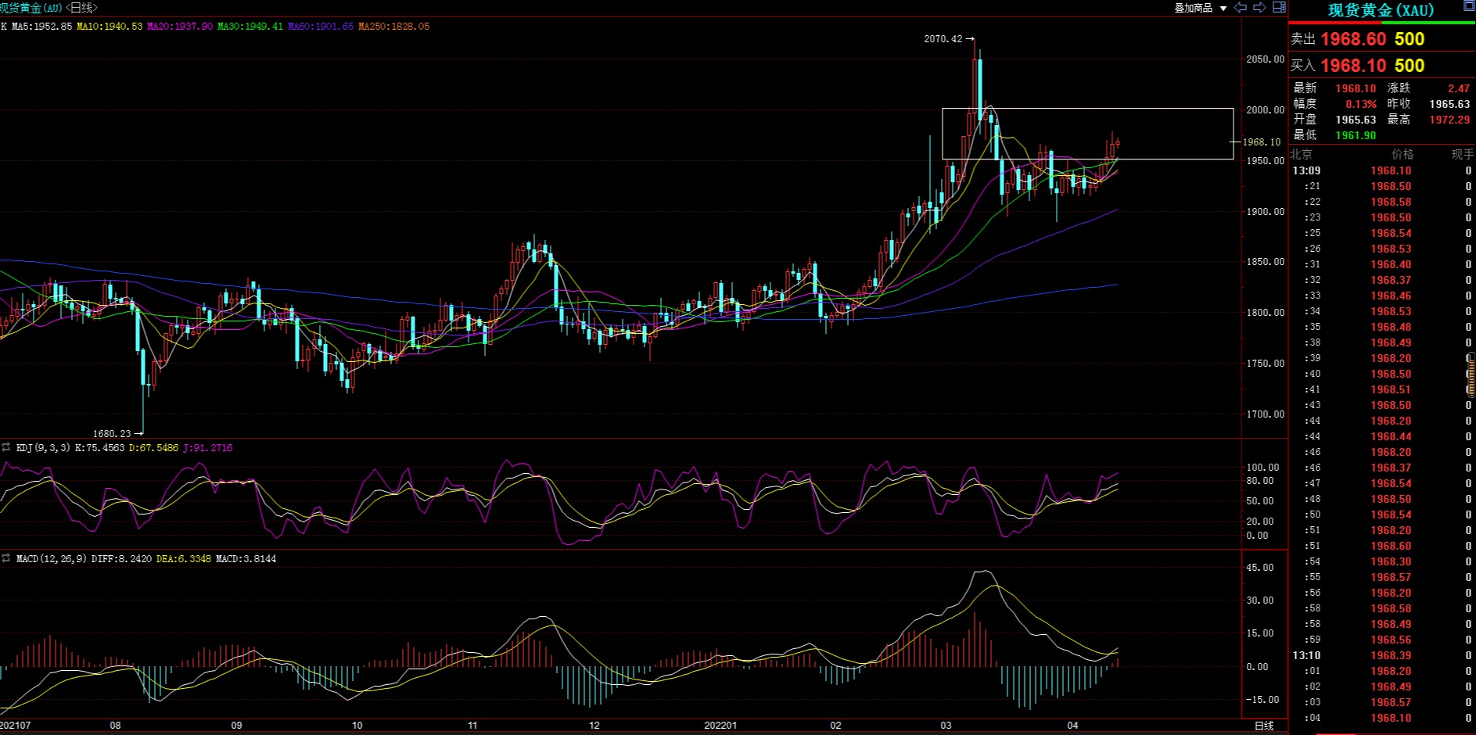Click the 1680.23 low price marker
Viewport: 1476px width, 735px height.
click(112, 434)
